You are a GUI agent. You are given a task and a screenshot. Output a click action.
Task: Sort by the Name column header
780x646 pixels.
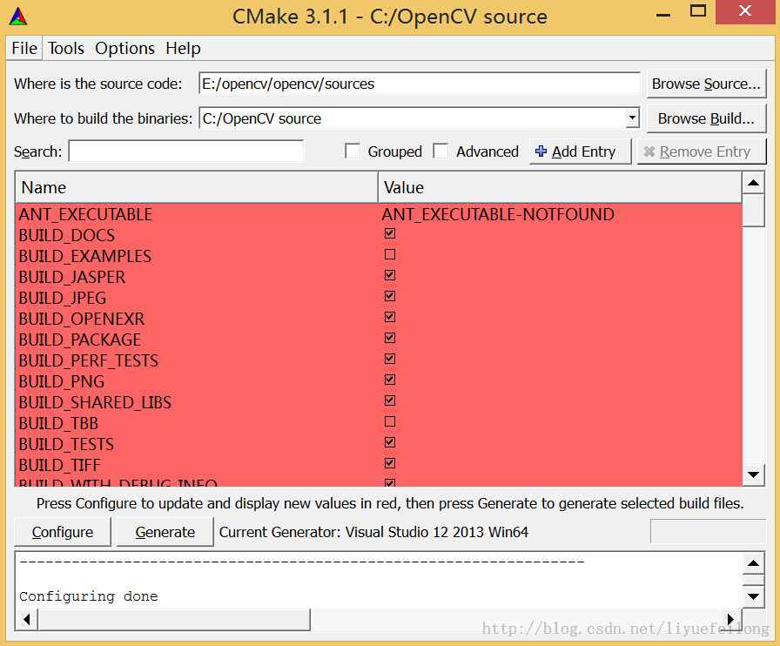(197, 188)
